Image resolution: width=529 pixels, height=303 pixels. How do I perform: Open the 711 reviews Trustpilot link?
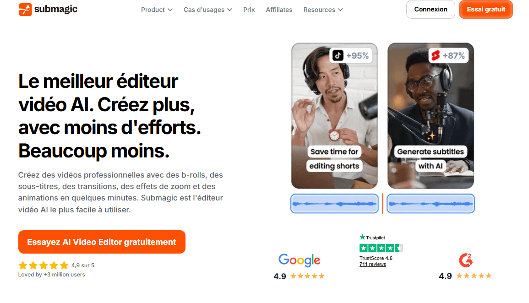(x=372, y=264)
